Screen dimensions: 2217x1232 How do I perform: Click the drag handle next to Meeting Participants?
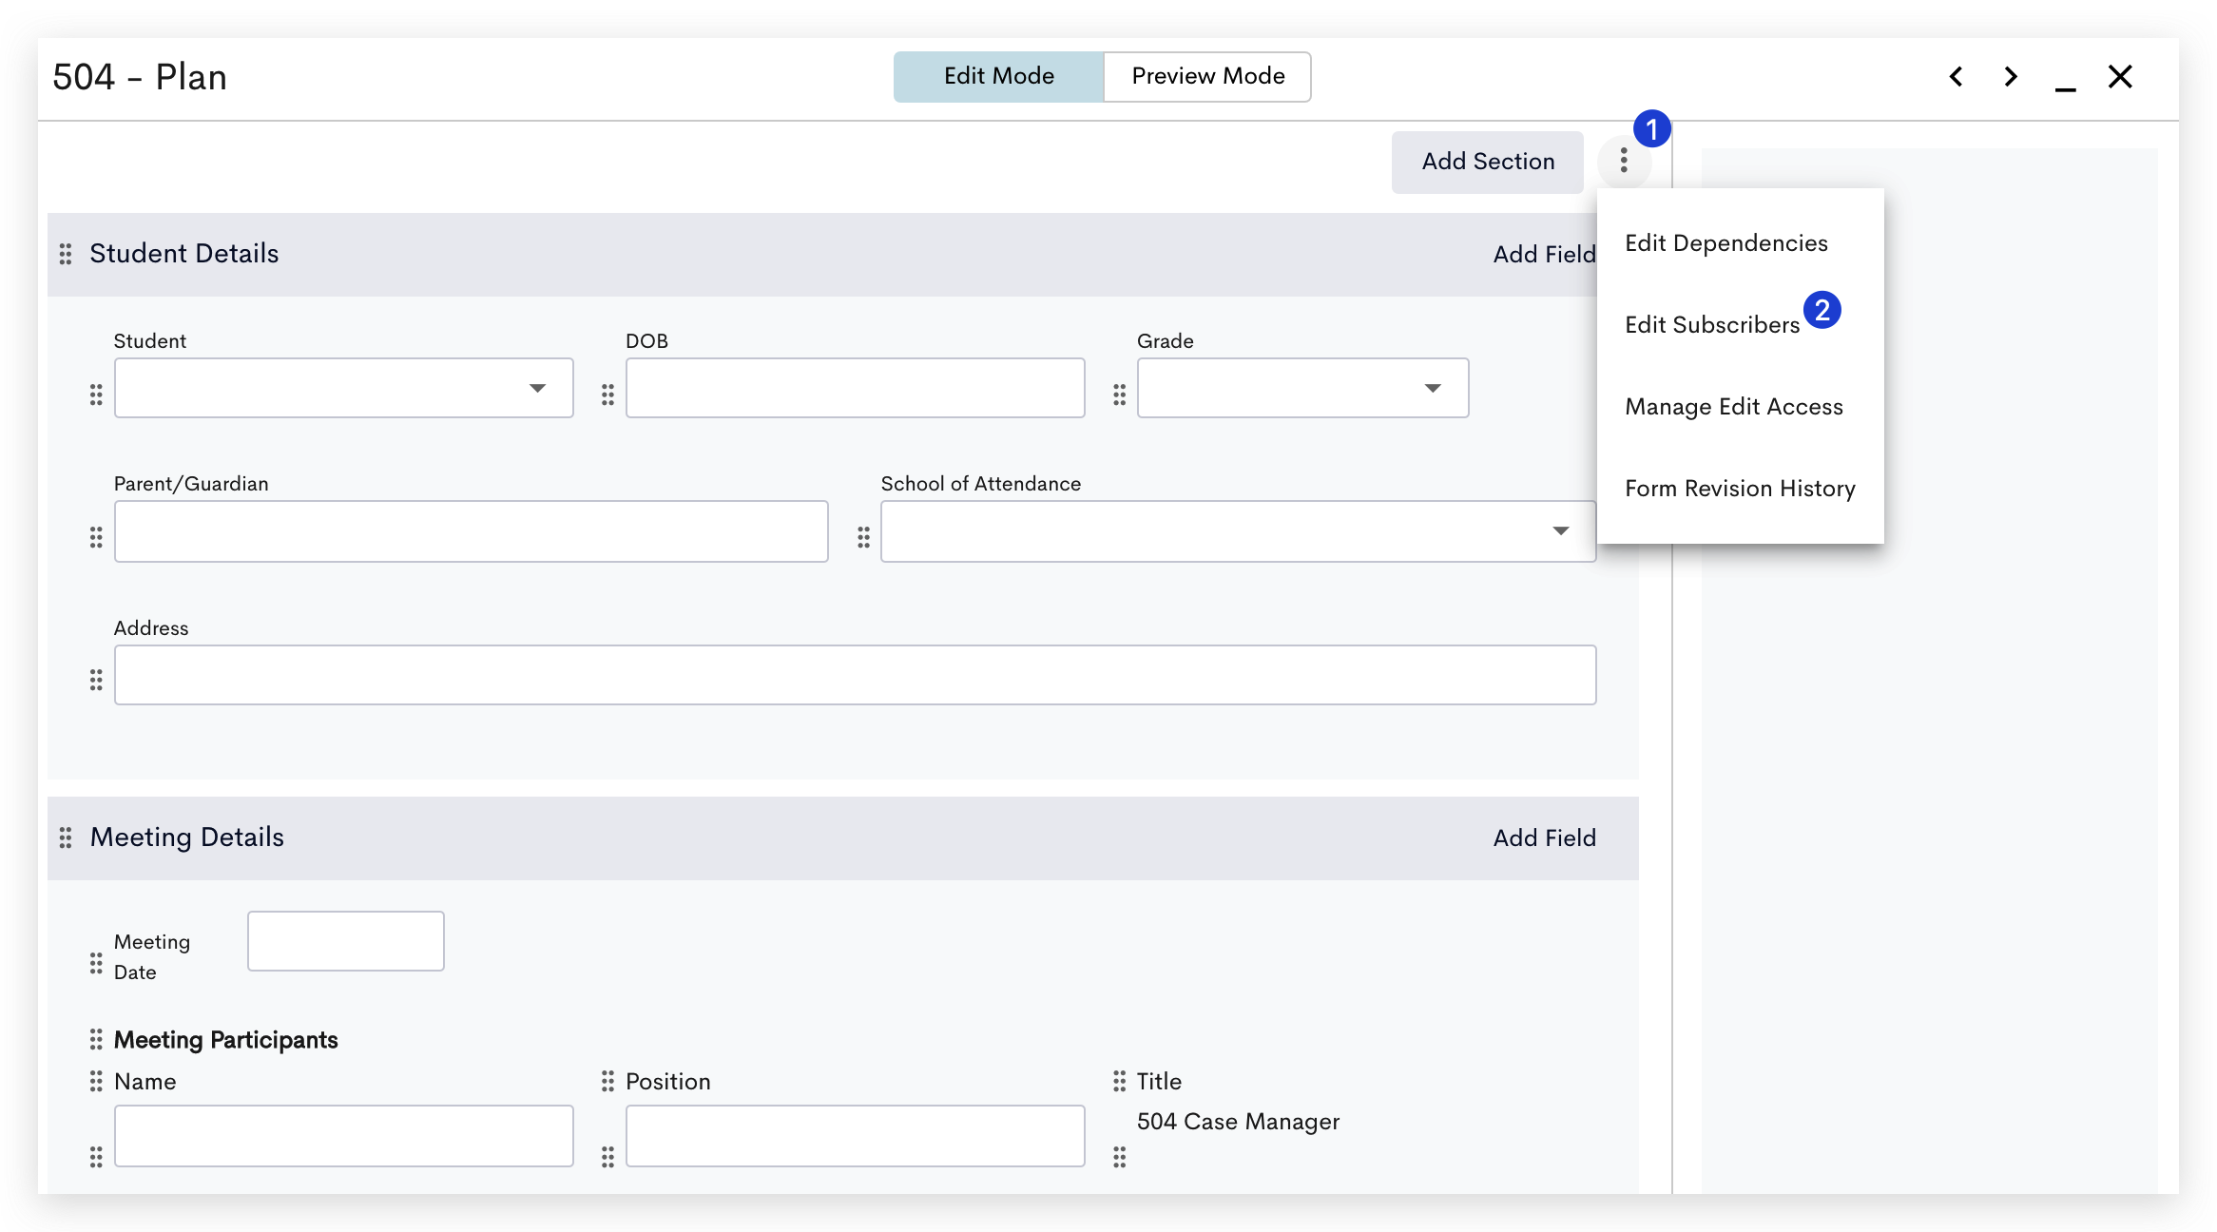click(96, 1039)
